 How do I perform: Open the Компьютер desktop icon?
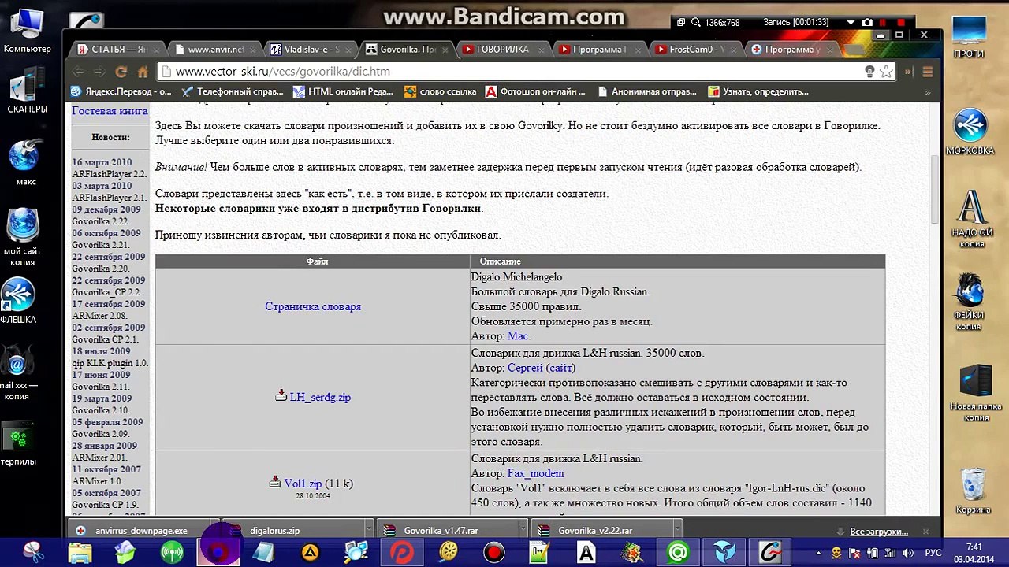tap(27, 31)
